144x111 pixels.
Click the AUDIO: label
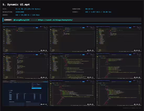[x=5, y=15]
